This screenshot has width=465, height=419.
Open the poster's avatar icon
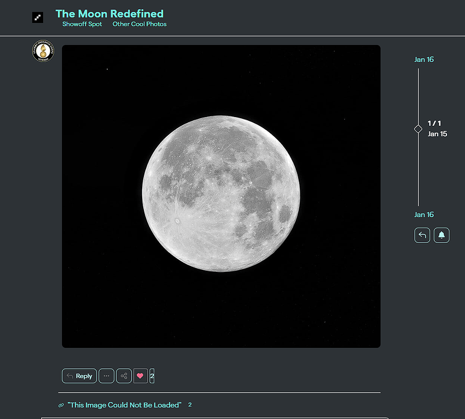(43, 51)
